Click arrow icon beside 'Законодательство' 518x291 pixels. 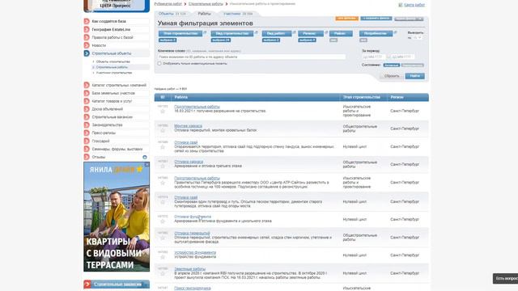point(87,124)
